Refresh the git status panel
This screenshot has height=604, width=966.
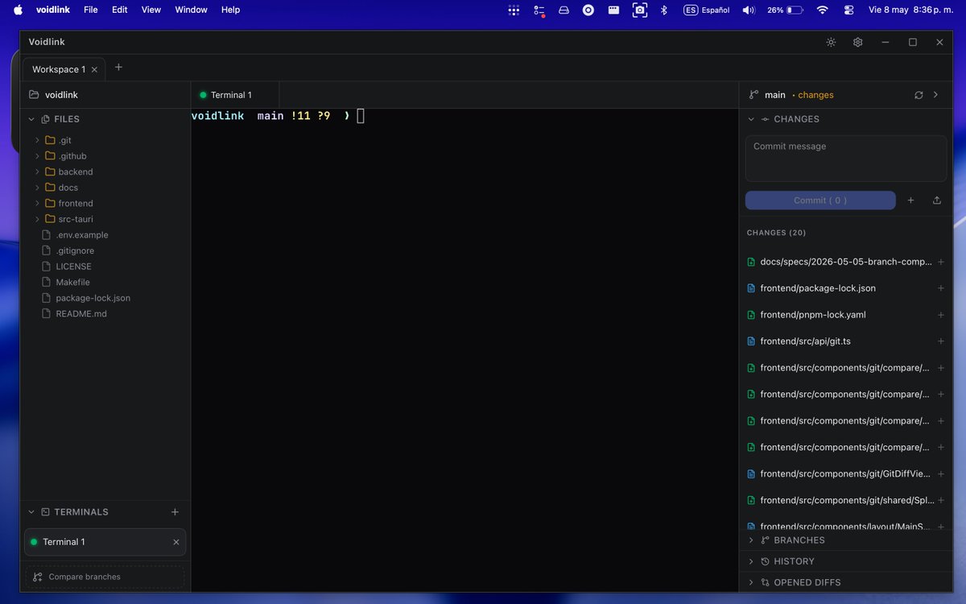tap(919, 95)
